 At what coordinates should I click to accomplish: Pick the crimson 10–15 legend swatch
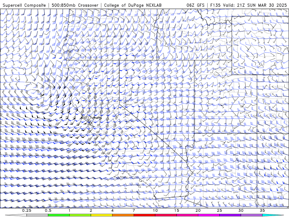tap(166, 215)
